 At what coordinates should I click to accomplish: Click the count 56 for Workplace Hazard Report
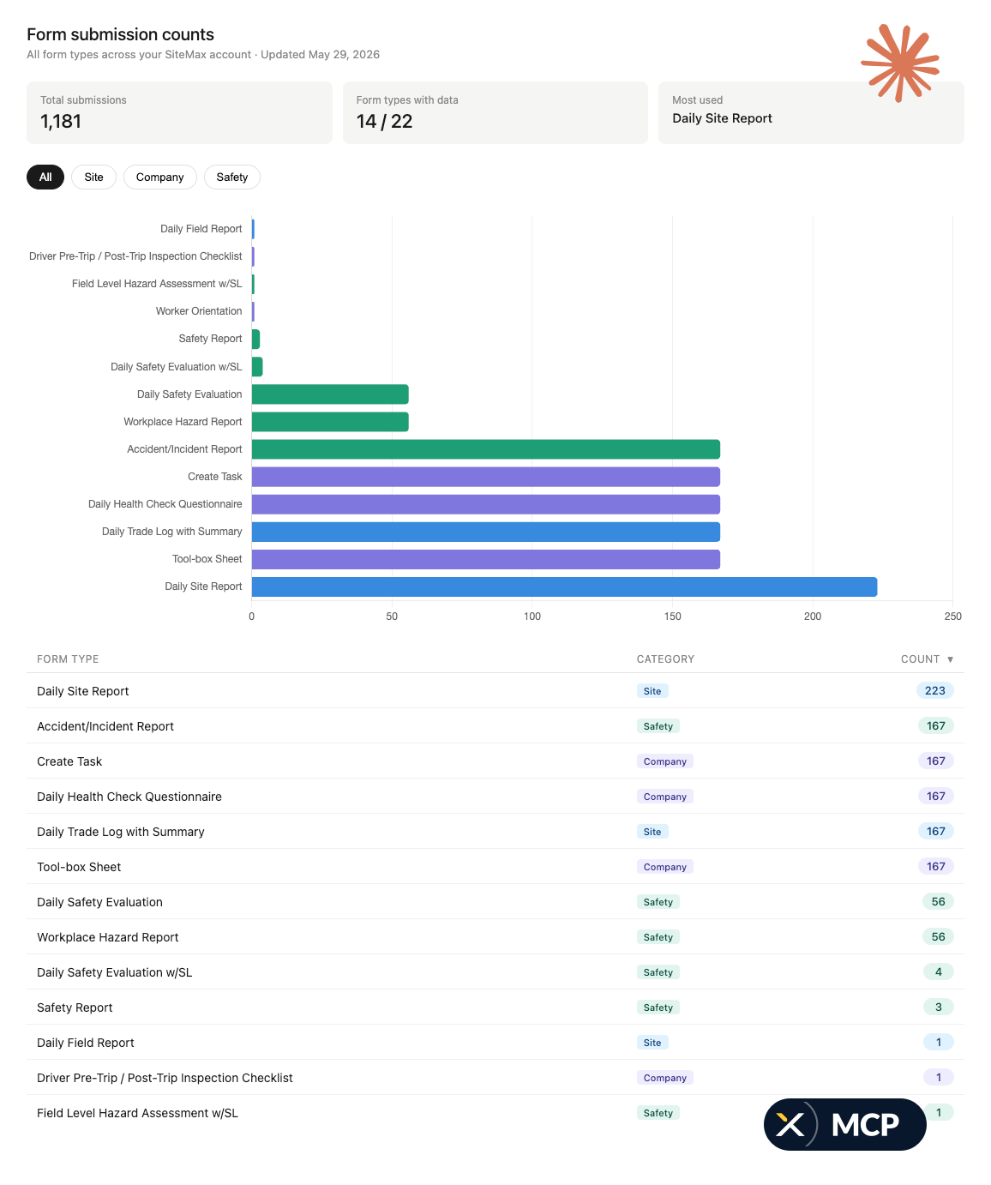pos(939,936)
